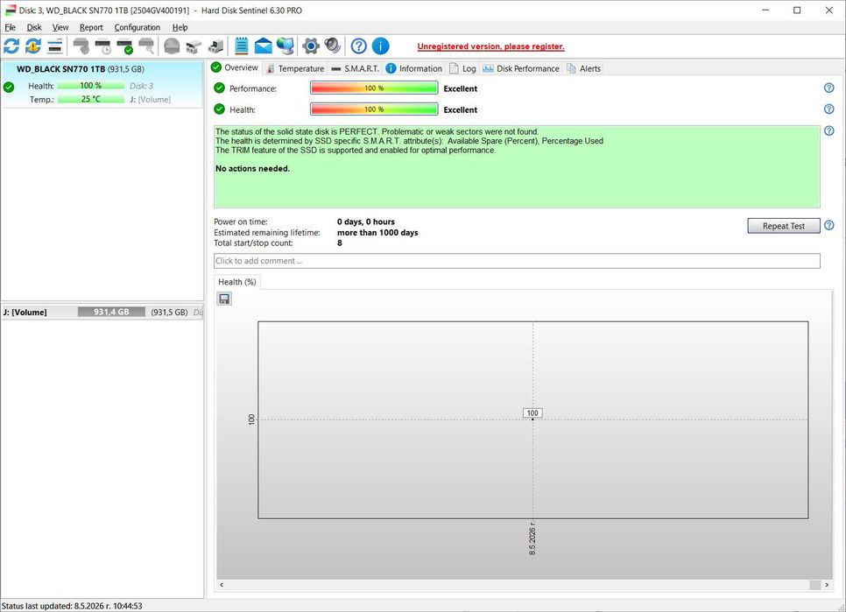The height and width of the screenshot is (612, 846).
Task: Click the speaker sound alert icon
Action: (x=333, y=46)
